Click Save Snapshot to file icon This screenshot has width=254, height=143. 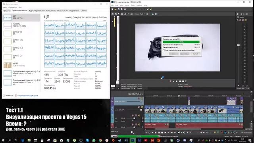156,14
